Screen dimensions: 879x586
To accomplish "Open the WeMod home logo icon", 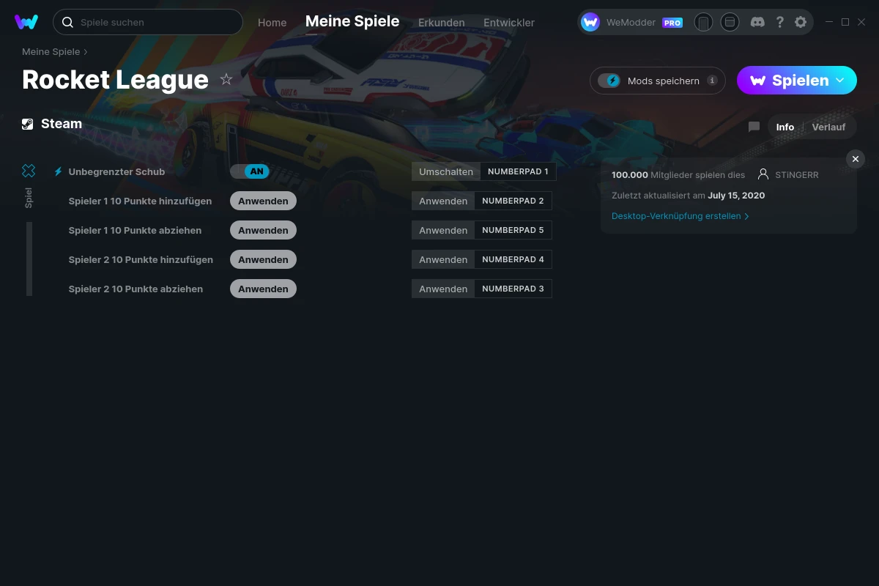I will point(26,22).
